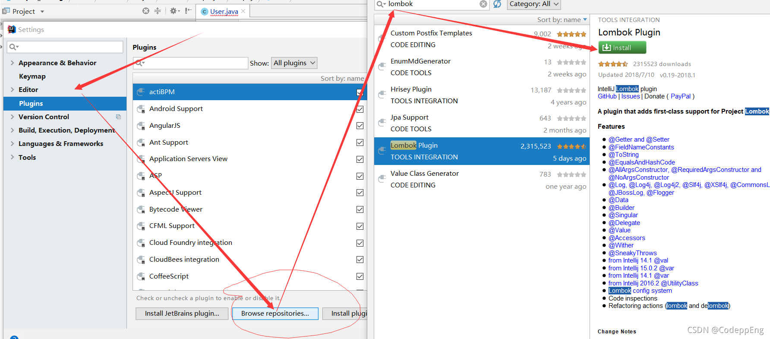The image size is (770, 339).
Task: Toggle Cloud Foundry integration checkbox
Action: pyautogui.click(x=360, y=243)
